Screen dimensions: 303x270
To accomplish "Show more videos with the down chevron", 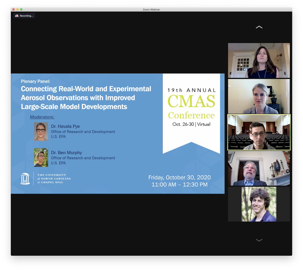I will coord(259,240).
